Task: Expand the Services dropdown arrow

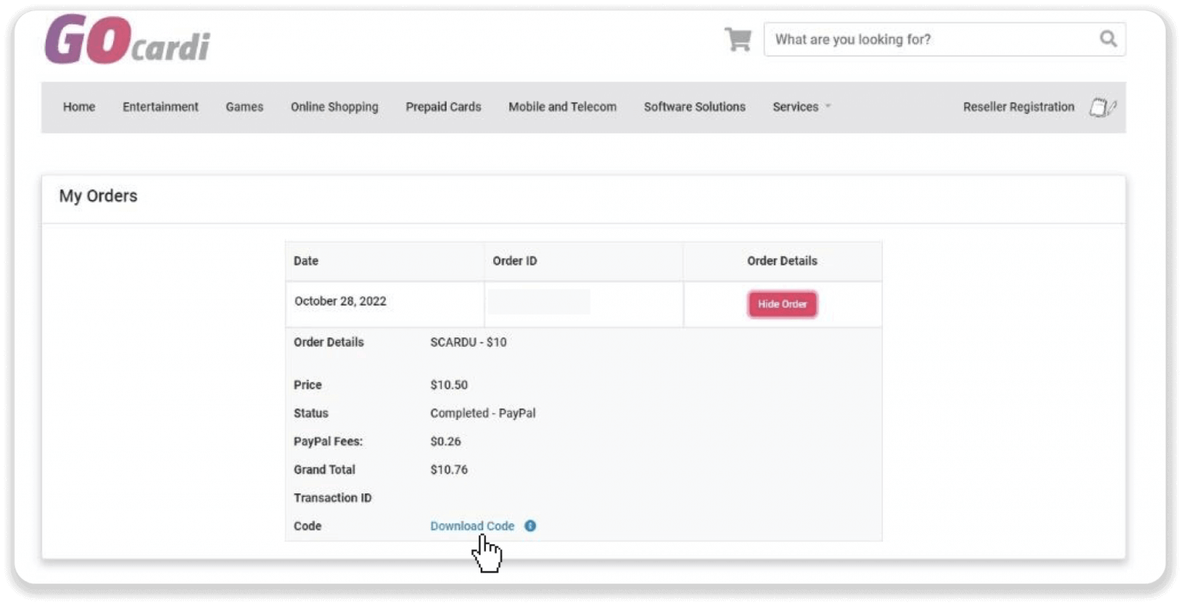Action: [x=828, y=107]
